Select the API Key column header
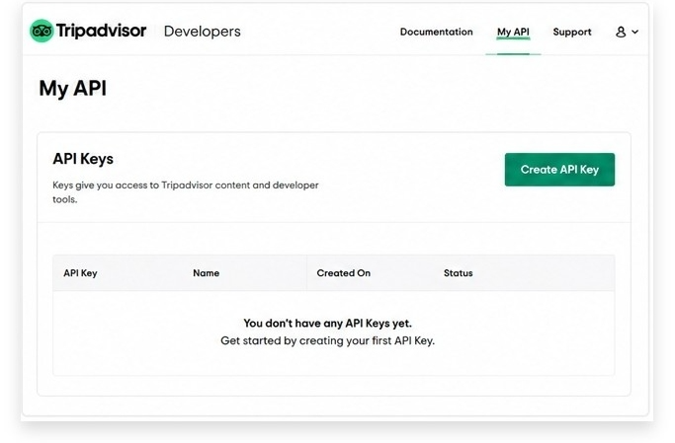 [x=80, y=273]
